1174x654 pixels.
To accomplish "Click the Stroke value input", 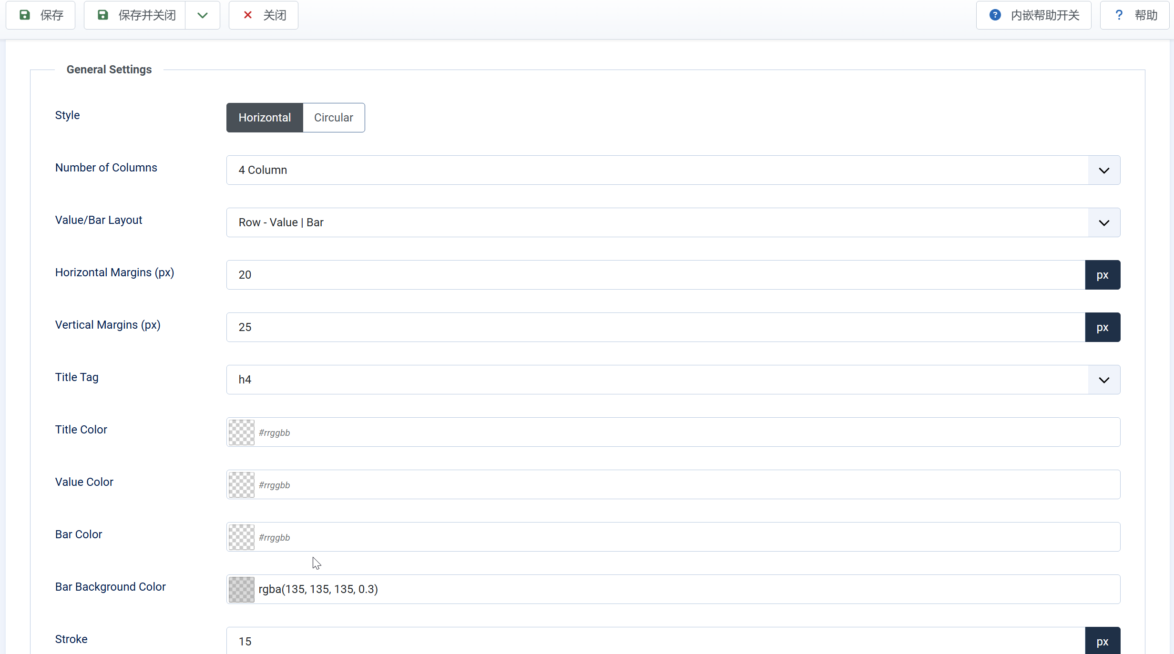I will 655,641.
